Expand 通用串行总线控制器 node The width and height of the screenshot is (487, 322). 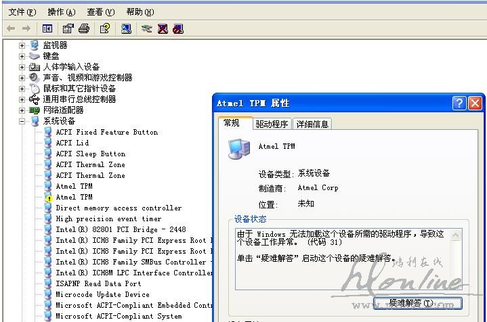point(22,100)
